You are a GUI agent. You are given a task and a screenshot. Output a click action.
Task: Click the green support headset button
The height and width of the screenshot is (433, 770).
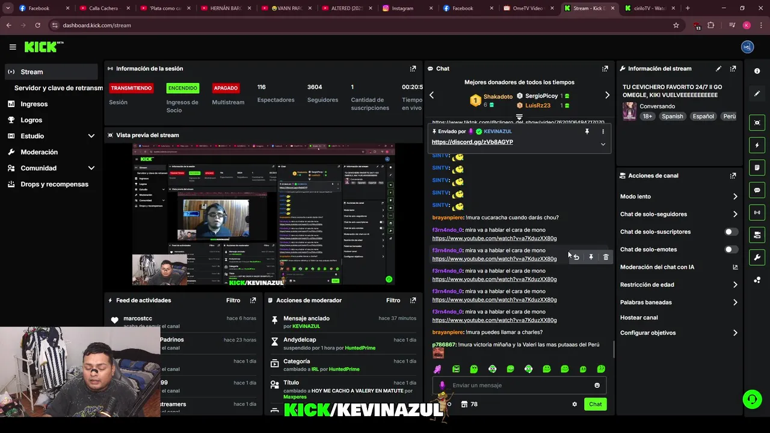tap(751, 399)
